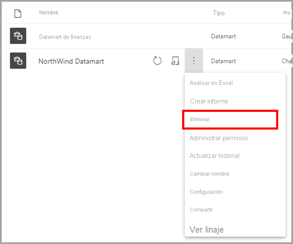This screenshot has height=244, width=293.
Task: Click the Datamart type cell for finanzas row
Action: click(223, 36)
